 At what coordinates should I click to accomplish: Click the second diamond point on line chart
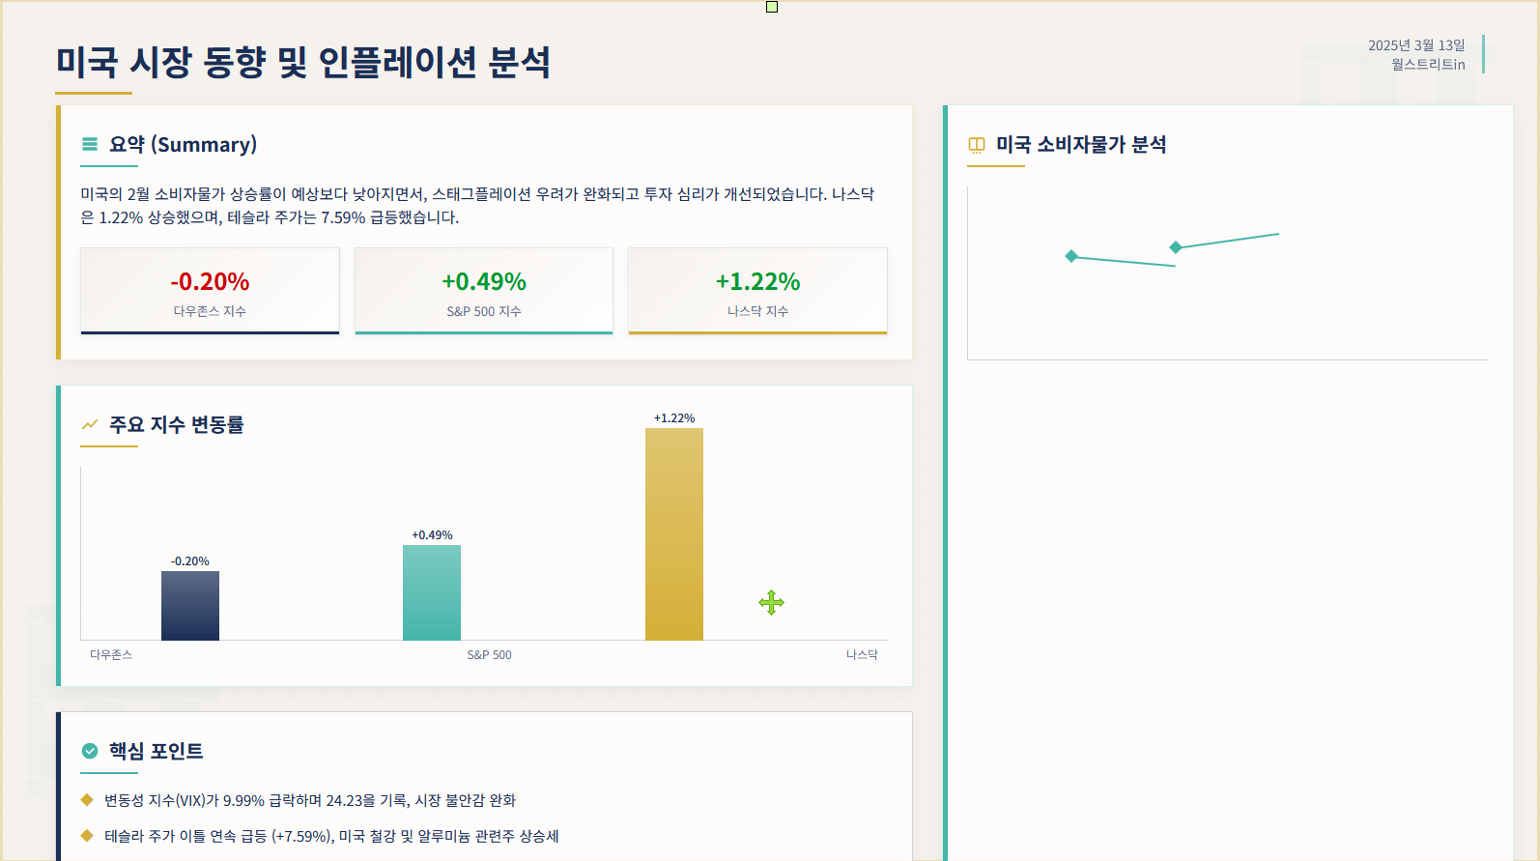point(1176,247)
